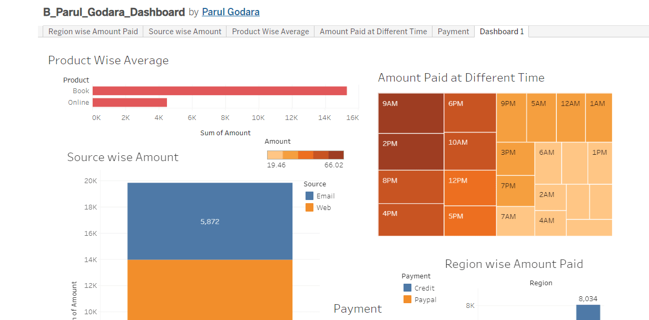Click the Online product bar
This screenshot has height=320, width=649.
(130, 103)
